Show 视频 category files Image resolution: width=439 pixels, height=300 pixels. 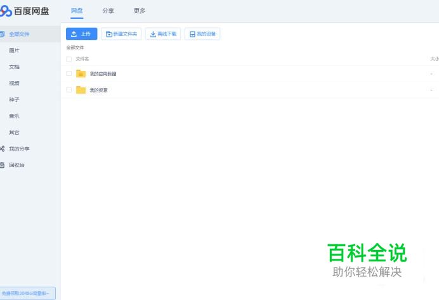(x=15, y=84)
